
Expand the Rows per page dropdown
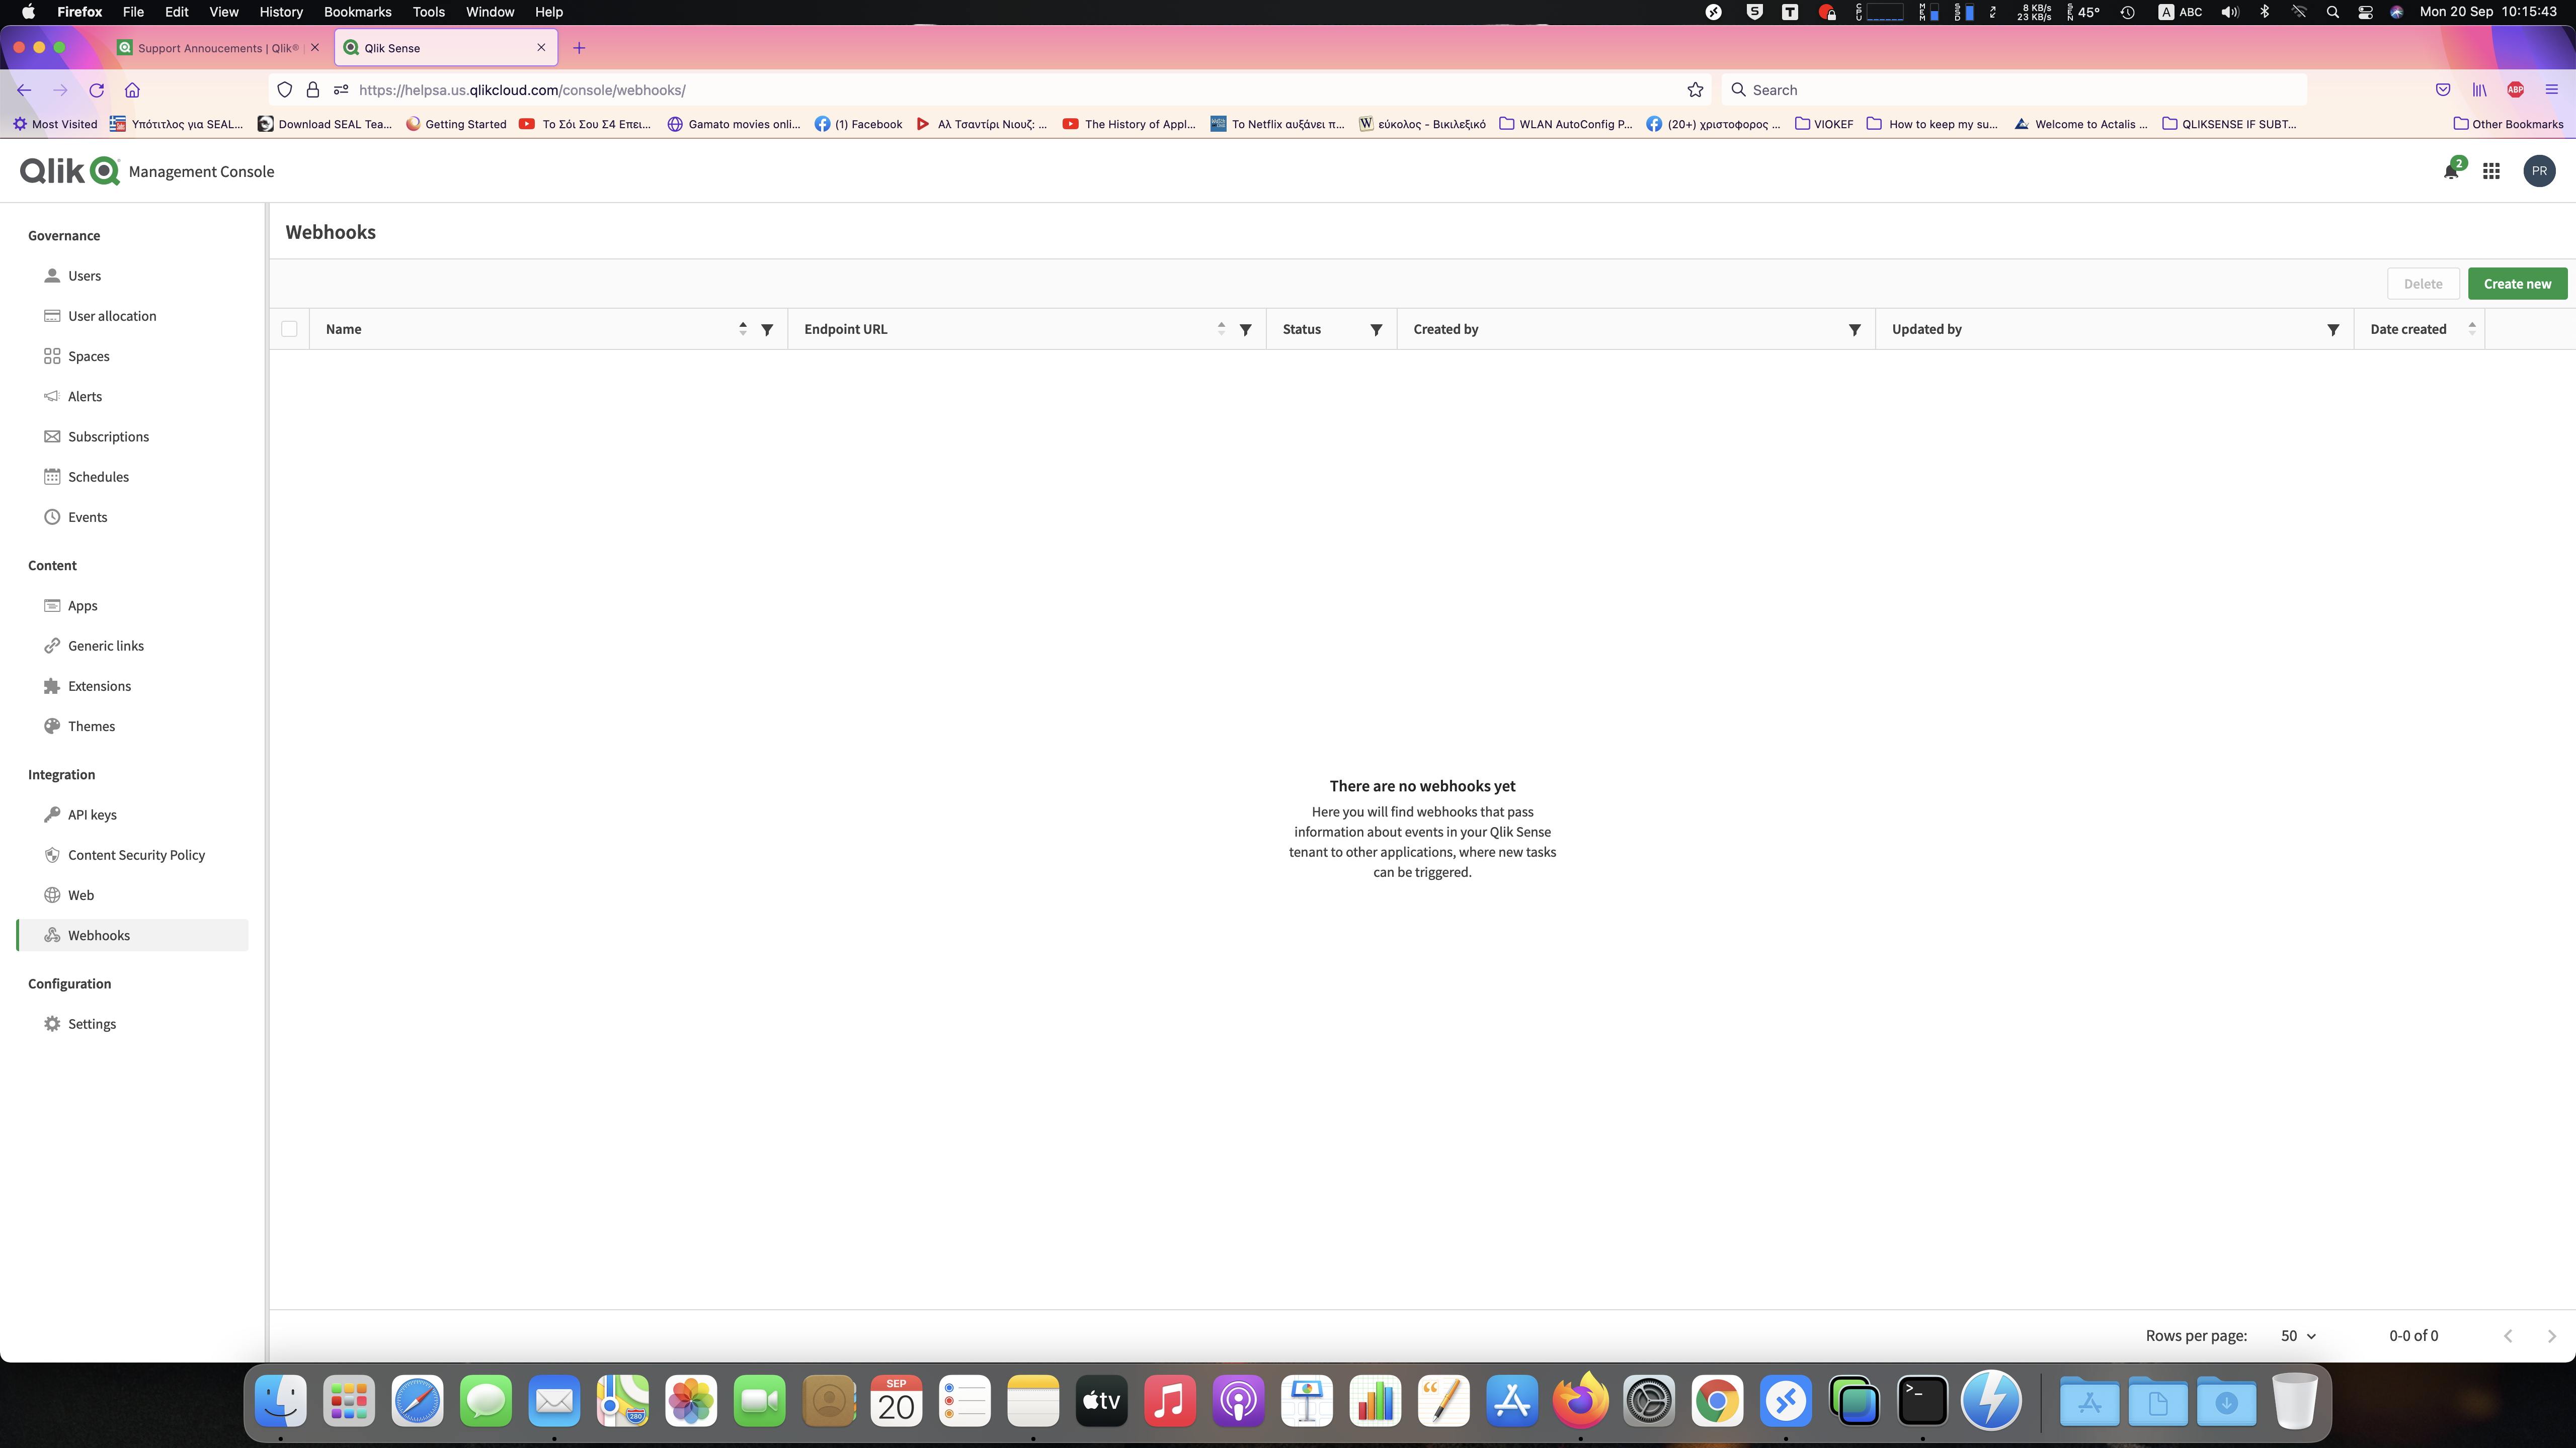click(2298, 1336)
